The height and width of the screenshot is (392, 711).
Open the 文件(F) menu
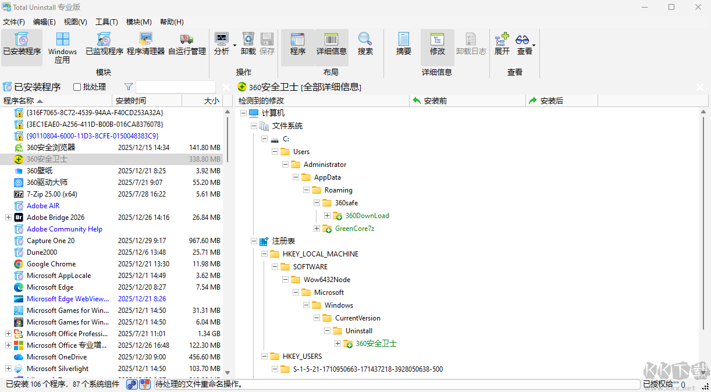click(14, 22)
